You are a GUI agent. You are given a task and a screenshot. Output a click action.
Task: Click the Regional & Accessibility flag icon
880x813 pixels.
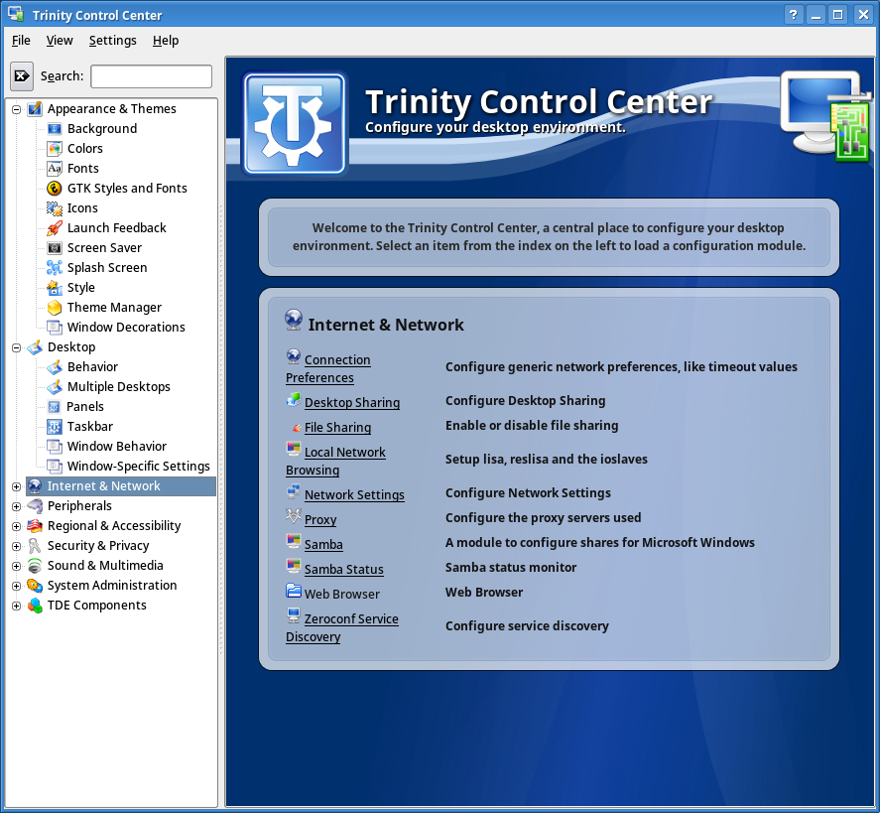click(x=35, y=526)
